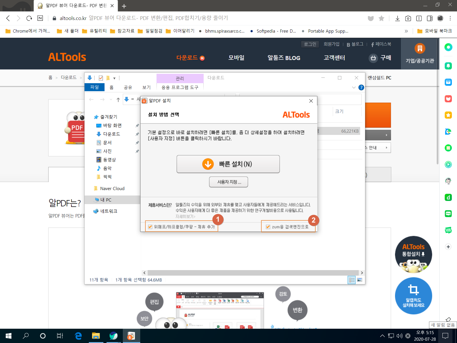Switch Explorer to details view icon

coord(352,280)
